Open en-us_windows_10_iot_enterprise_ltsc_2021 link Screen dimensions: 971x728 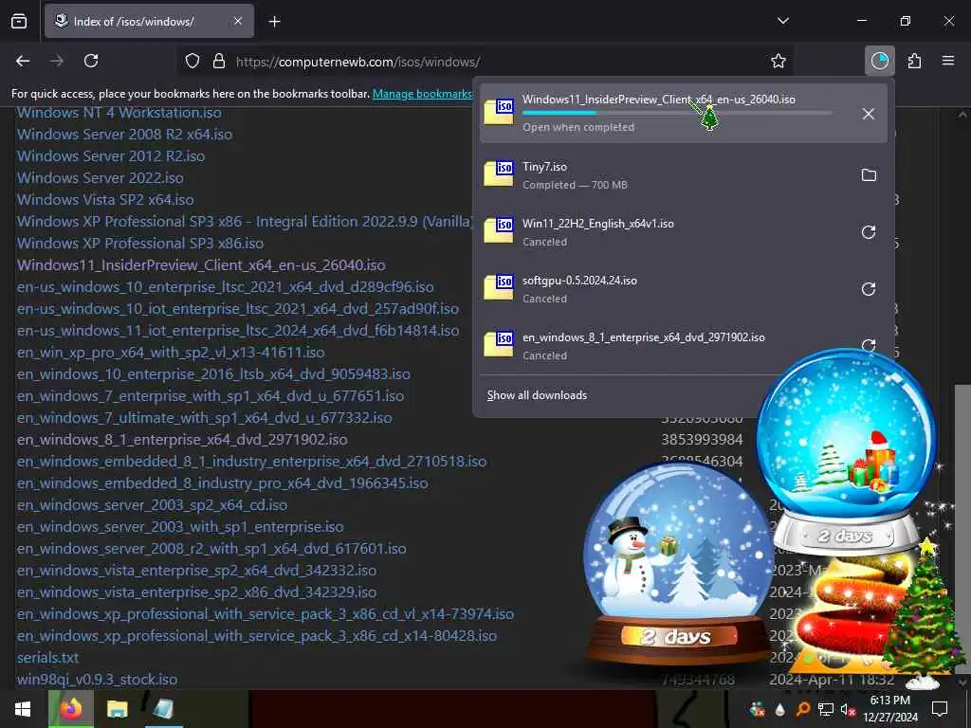pos(238,309)
